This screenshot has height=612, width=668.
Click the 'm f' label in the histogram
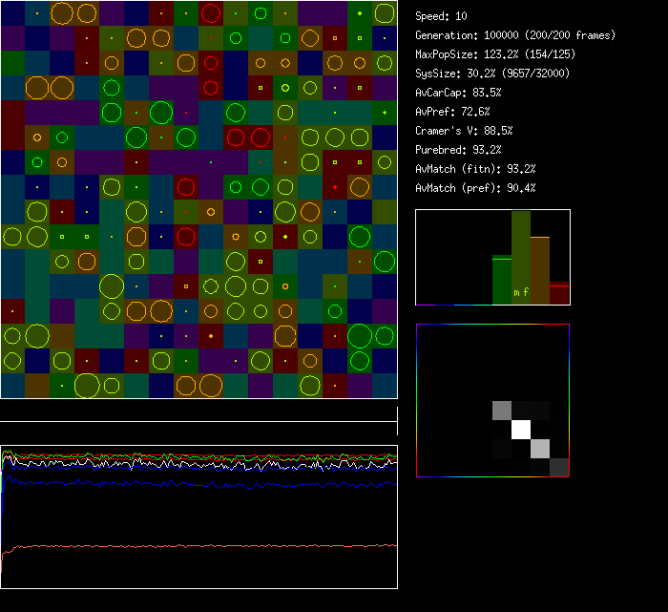(521, 292)
